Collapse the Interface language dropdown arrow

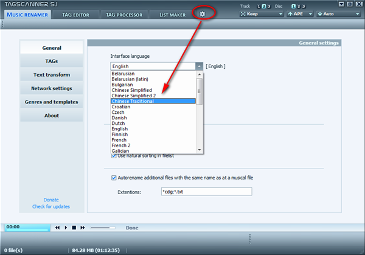point(200,66)
